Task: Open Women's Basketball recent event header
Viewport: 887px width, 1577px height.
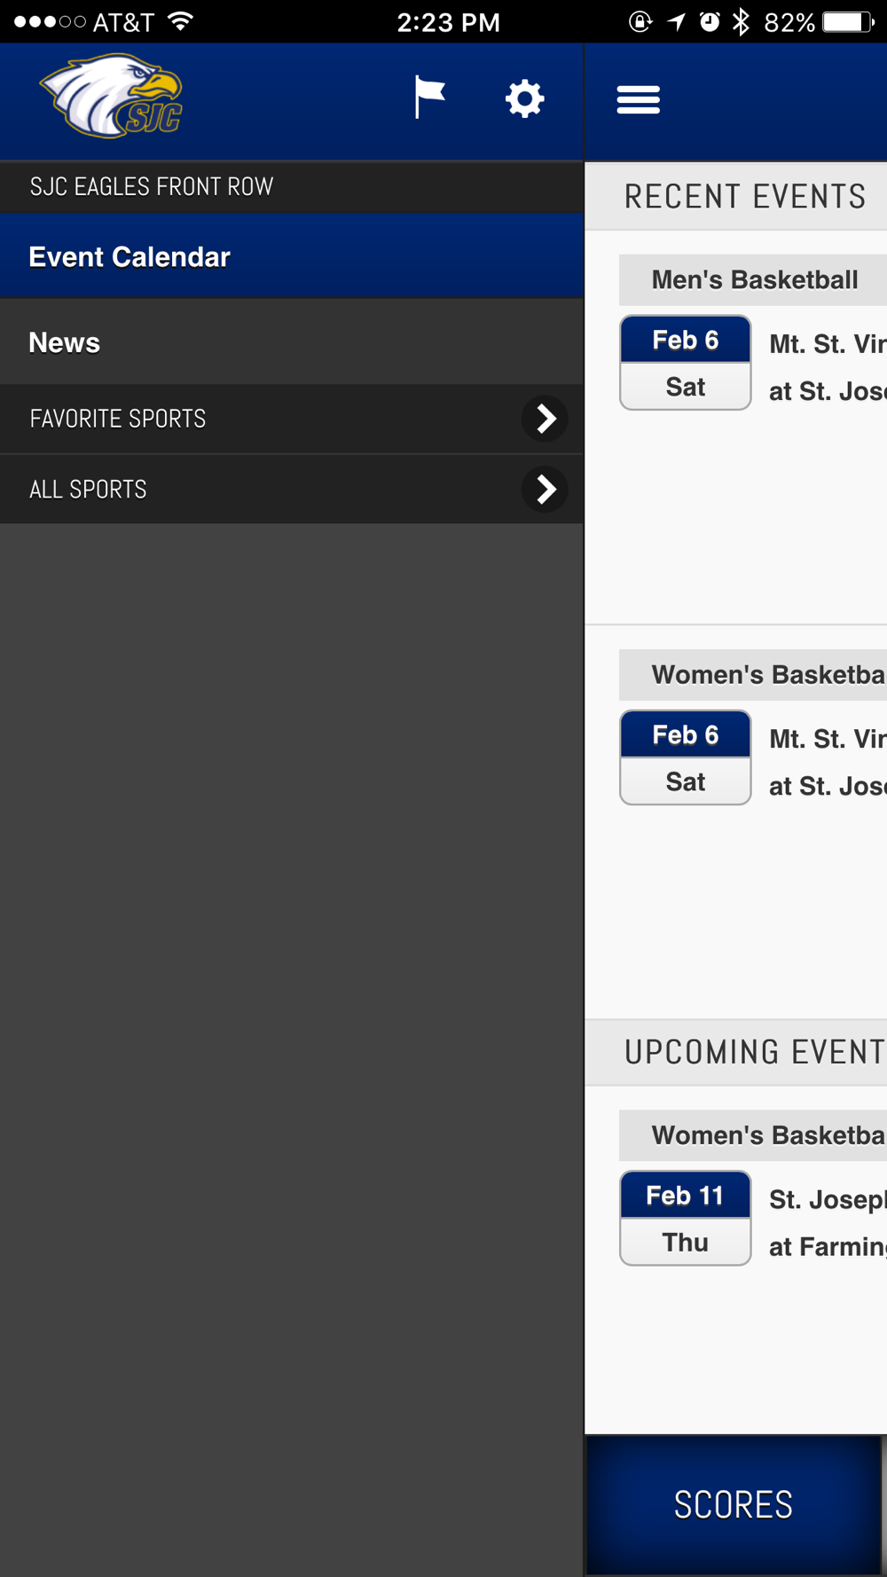Action: (753, 675)
